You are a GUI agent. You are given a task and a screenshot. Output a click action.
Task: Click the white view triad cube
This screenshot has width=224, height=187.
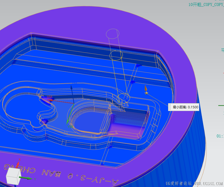[x=14, y=176]
